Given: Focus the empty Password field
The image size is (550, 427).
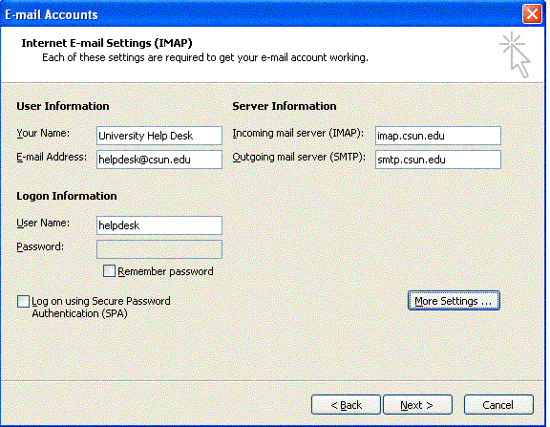Looking at the screenshot, I should tap(159, 249).
